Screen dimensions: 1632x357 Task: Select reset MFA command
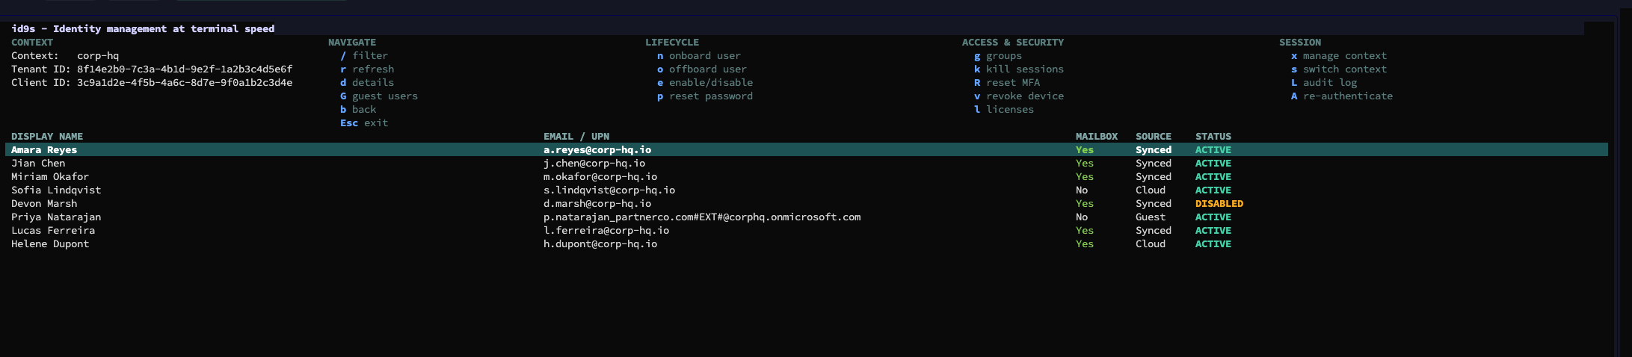1007,83
